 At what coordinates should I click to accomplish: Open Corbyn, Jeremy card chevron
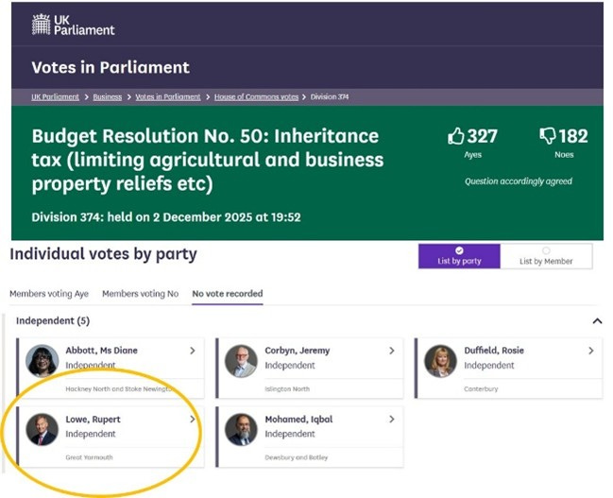[392, 351]
